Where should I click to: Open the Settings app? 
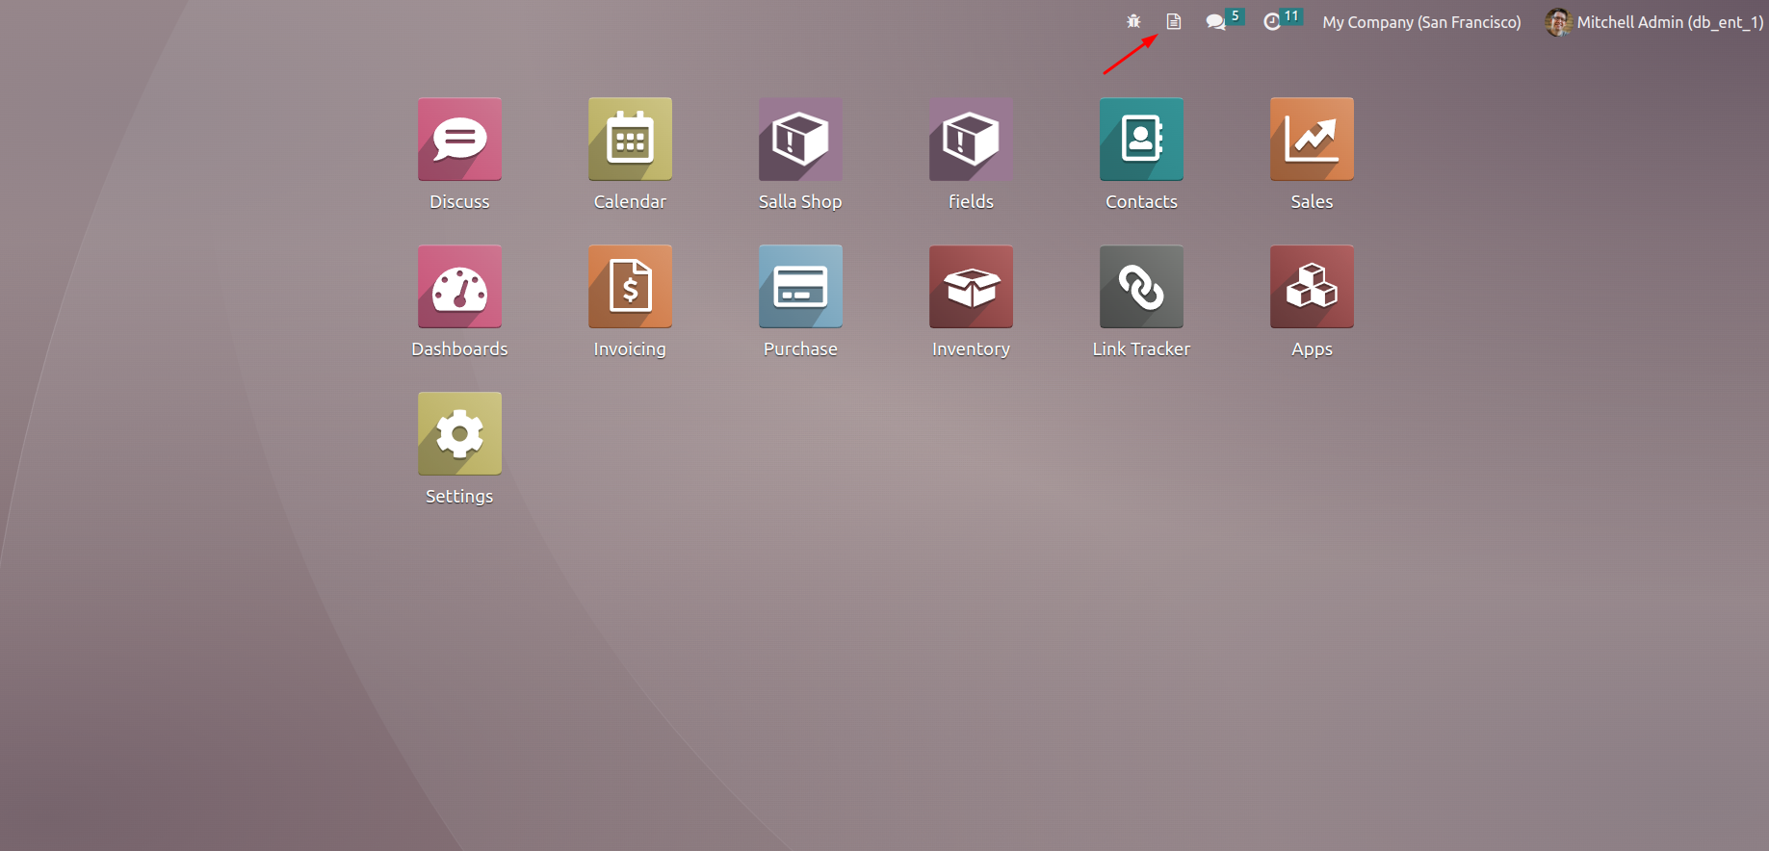459,434
